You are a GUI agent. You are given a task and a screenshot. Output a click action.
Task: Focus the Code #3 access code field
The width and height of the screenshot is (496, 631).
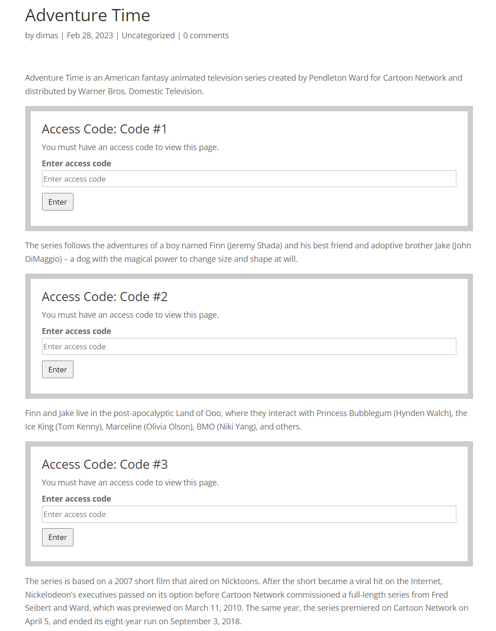click(x=249, y=514)
